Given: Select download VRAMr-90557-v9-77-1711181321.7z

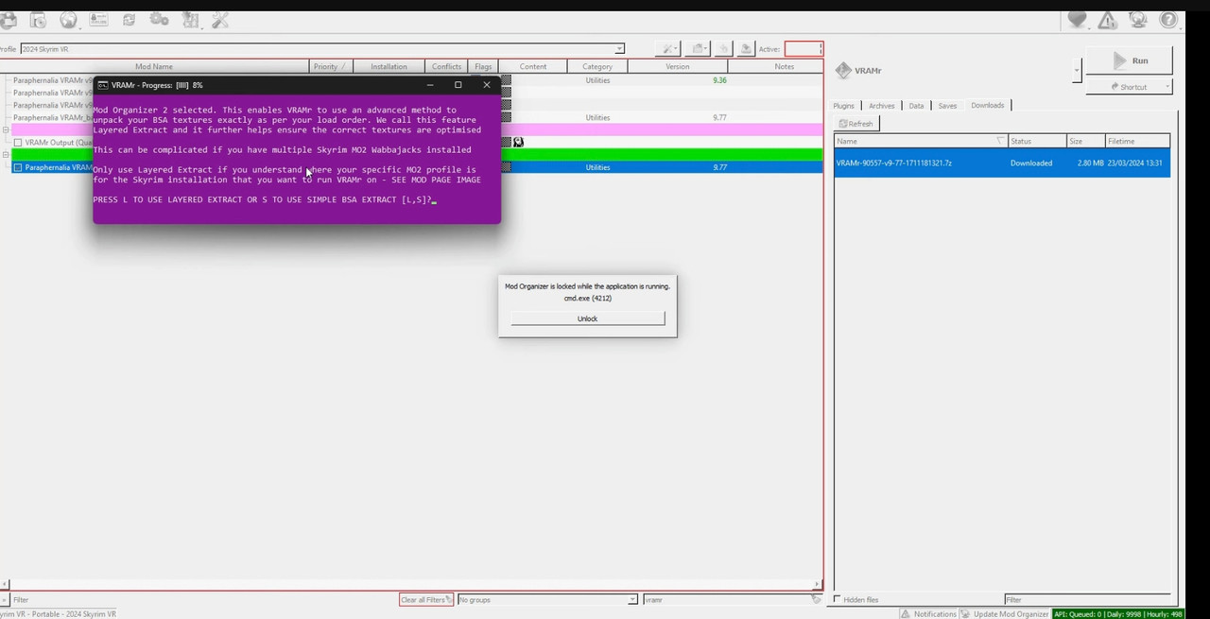Looking at the screenshot, I should tap(1002, 163).
